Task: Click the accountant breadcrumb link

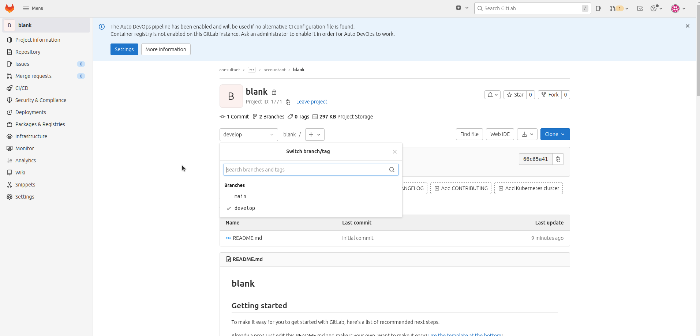Action: pyautogui.click(x=274, y=70)
